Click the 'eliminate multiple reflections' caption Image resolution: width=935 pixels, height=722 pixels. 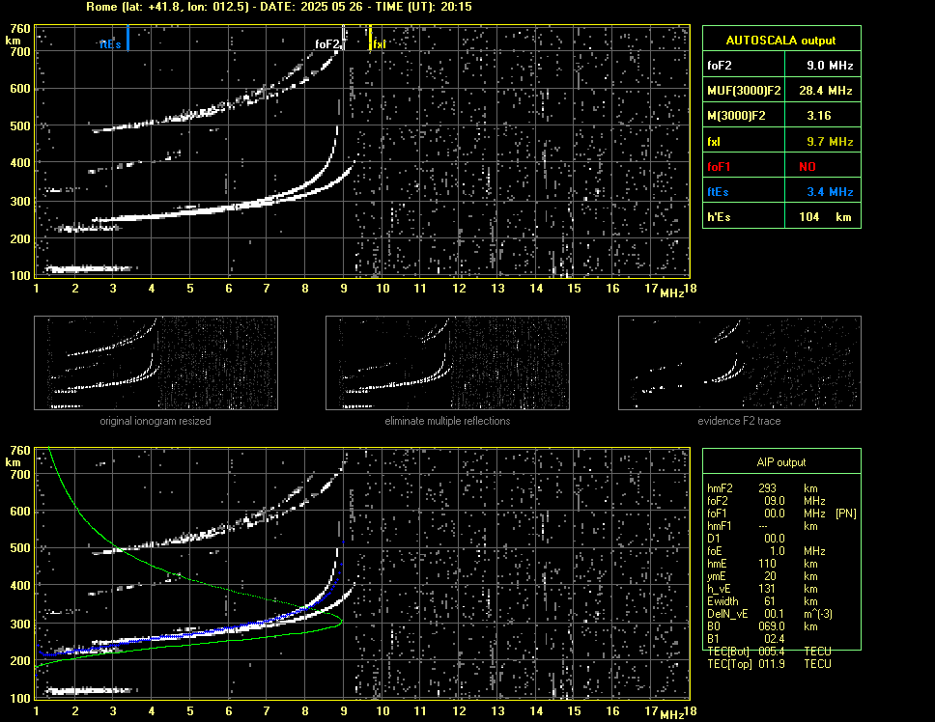[447, 421]
